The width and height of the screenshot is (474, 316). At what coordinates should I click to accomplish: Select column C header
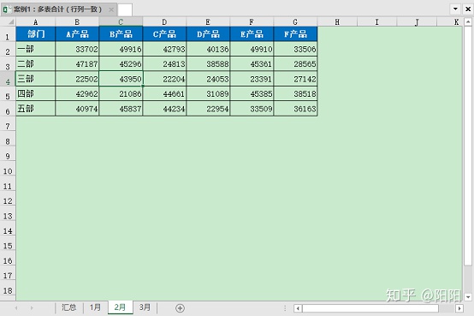click(x=121, y=22)
